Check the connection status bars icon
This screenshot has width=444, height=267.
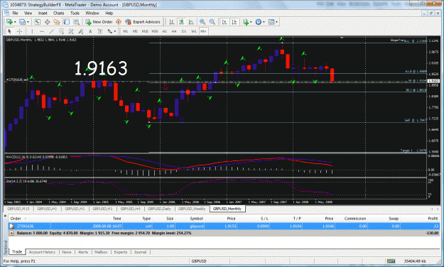pos(391,261)
